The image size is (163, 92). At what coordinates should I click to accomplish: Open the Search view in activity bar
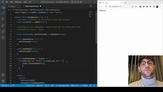click(x=3, y=13)
